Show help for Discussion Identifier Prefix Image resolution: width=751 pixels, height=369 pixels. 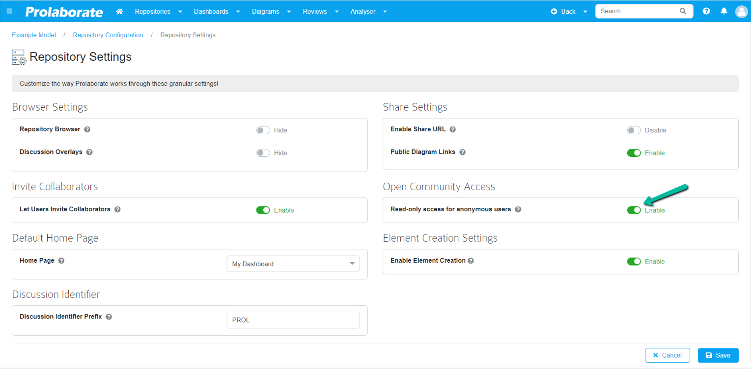tap(109, 317)
